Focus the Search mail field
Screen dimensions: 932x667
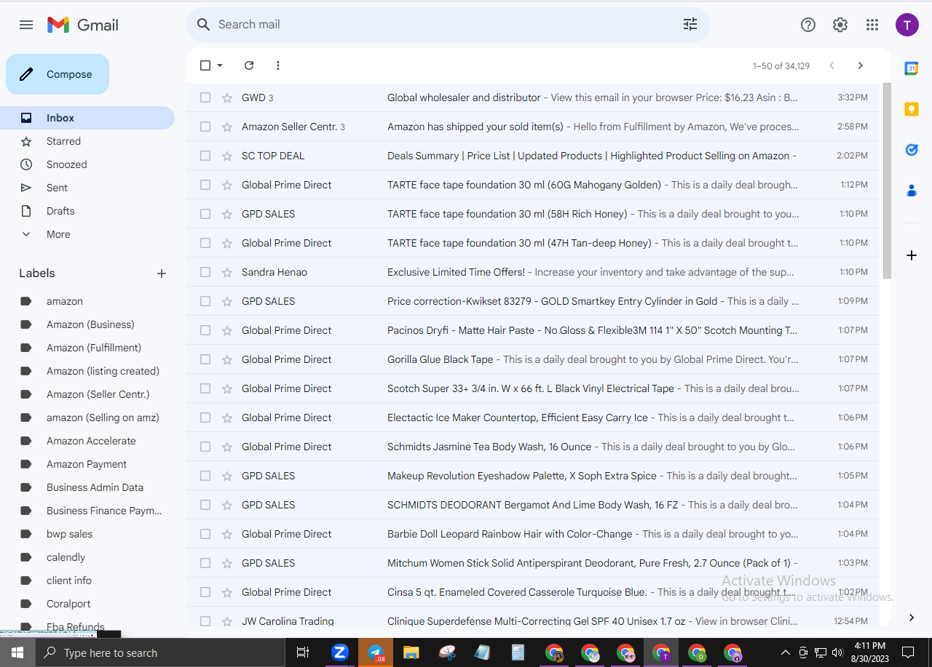click(x=449, y=25)
